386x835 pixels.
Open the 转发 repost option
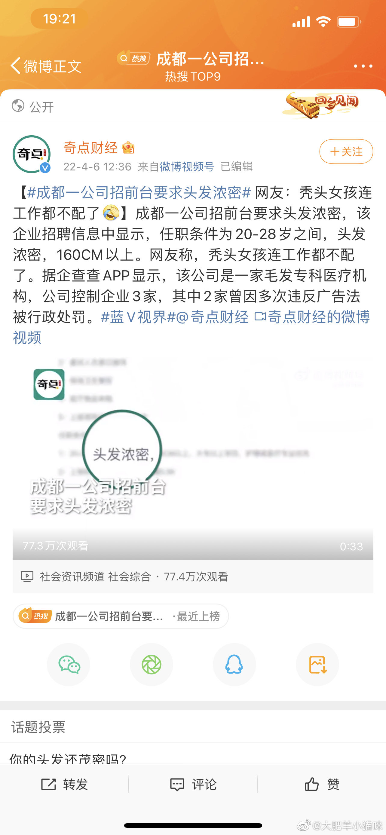[x=65, y=785]
